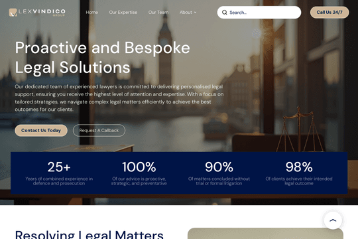Image resolution: width=358 pixels, height=239 pixels.
Task: Click 'Of clients achieve their intended' caption
Action: [x=299, y=181]
